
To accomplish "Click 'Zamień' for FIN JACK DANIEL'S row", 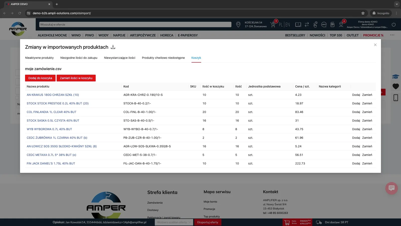I will click(367, 163).
